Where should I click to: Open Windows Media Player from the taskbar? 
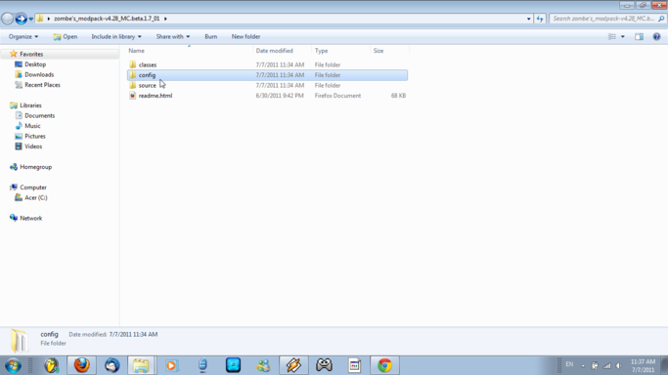tap(172, 365)
